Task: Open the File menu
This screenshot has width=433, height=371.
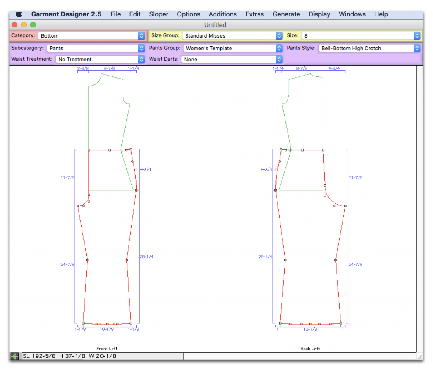Action: point(115,14)
